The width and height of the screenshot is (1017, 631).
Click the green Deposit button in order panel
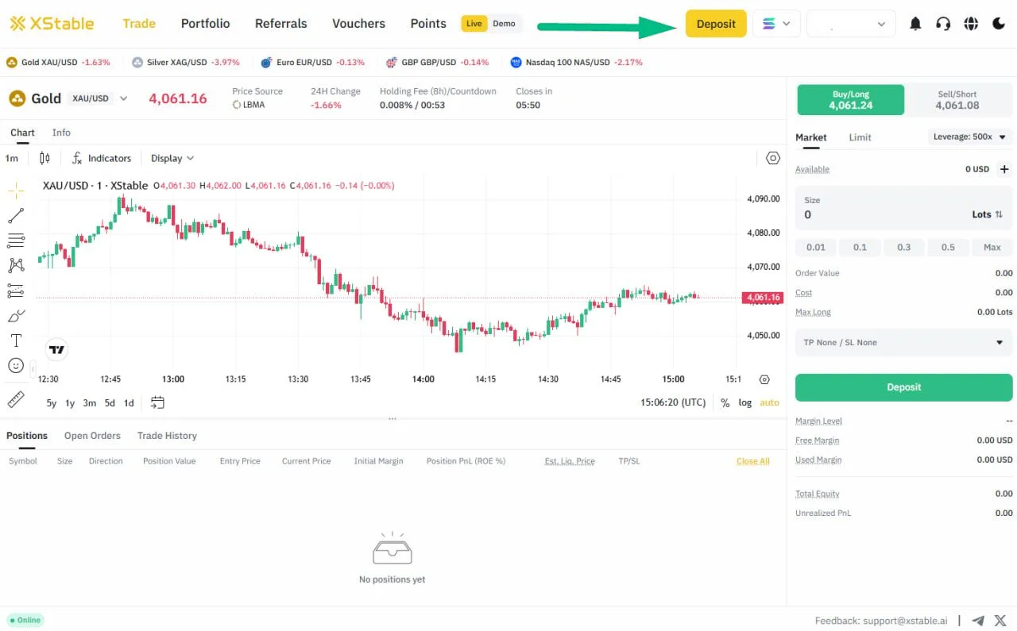pos(903,387)
